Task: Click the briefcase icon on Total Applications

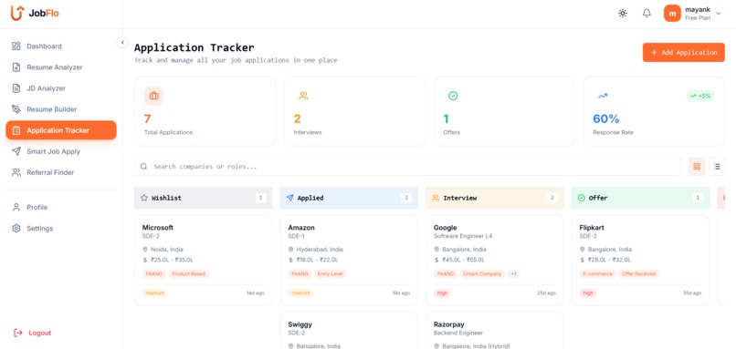Action: 153,96
